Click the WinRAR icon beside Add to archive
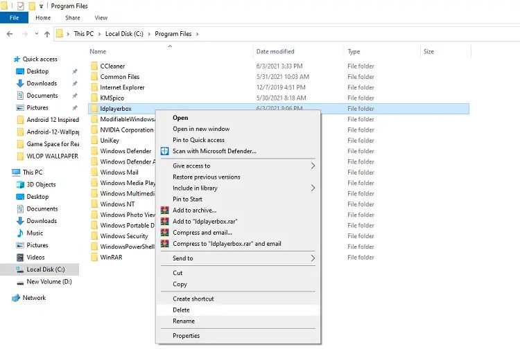Image resolution: width=520 pixels, height=356 pixels. [165, 211]
